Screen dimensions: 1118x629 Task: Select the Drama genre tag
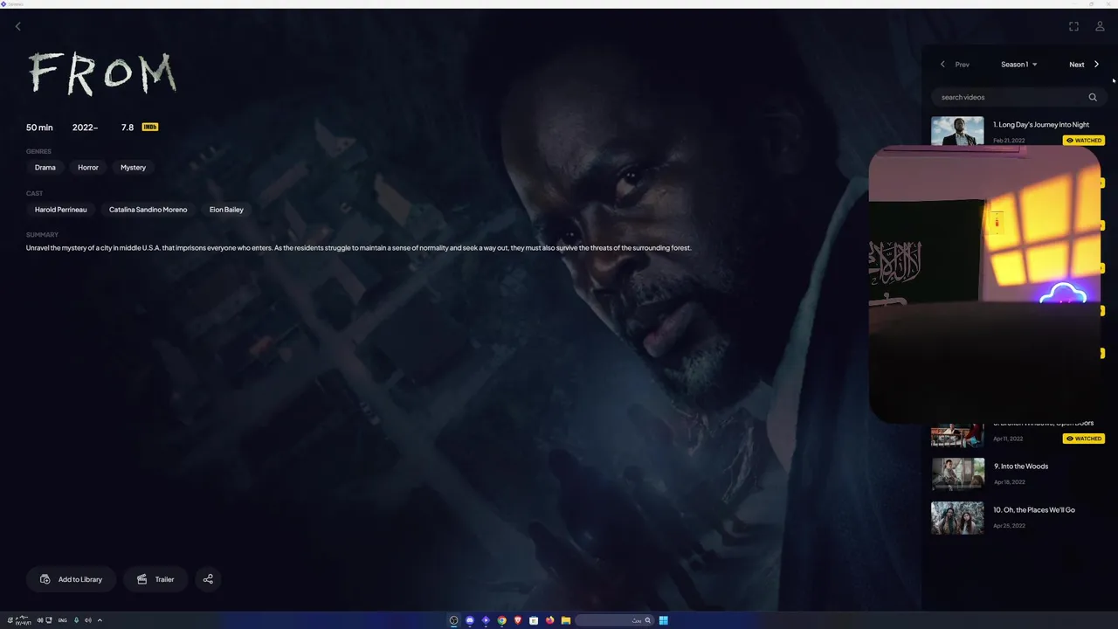pyautogui.click(x=45, y=167)
